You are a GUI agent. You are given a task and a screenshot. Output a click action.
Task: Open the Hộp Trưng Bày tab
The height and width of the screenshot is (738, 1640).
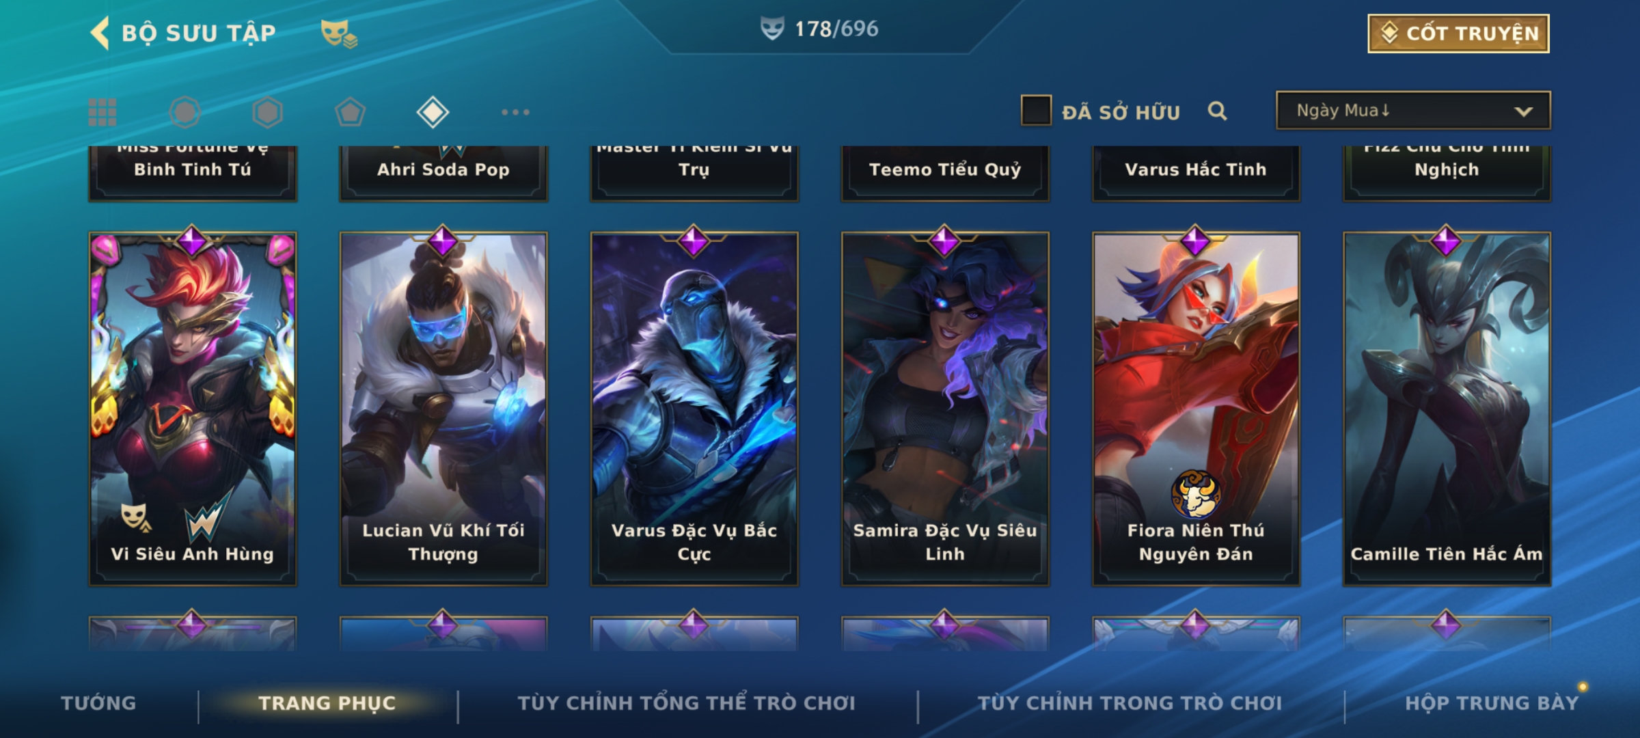click(1492, 703)
